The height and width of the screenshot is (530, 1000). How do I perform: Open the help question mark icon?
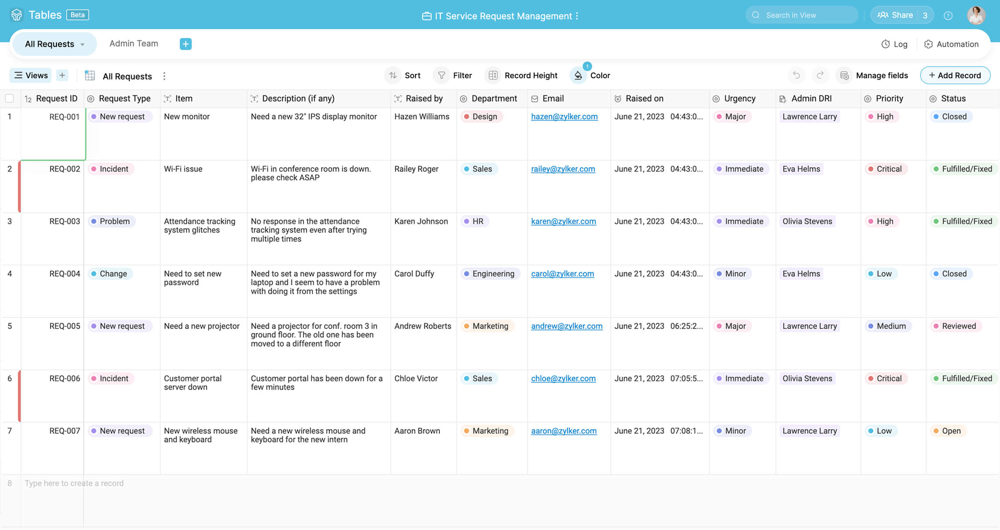click(948, 15)
